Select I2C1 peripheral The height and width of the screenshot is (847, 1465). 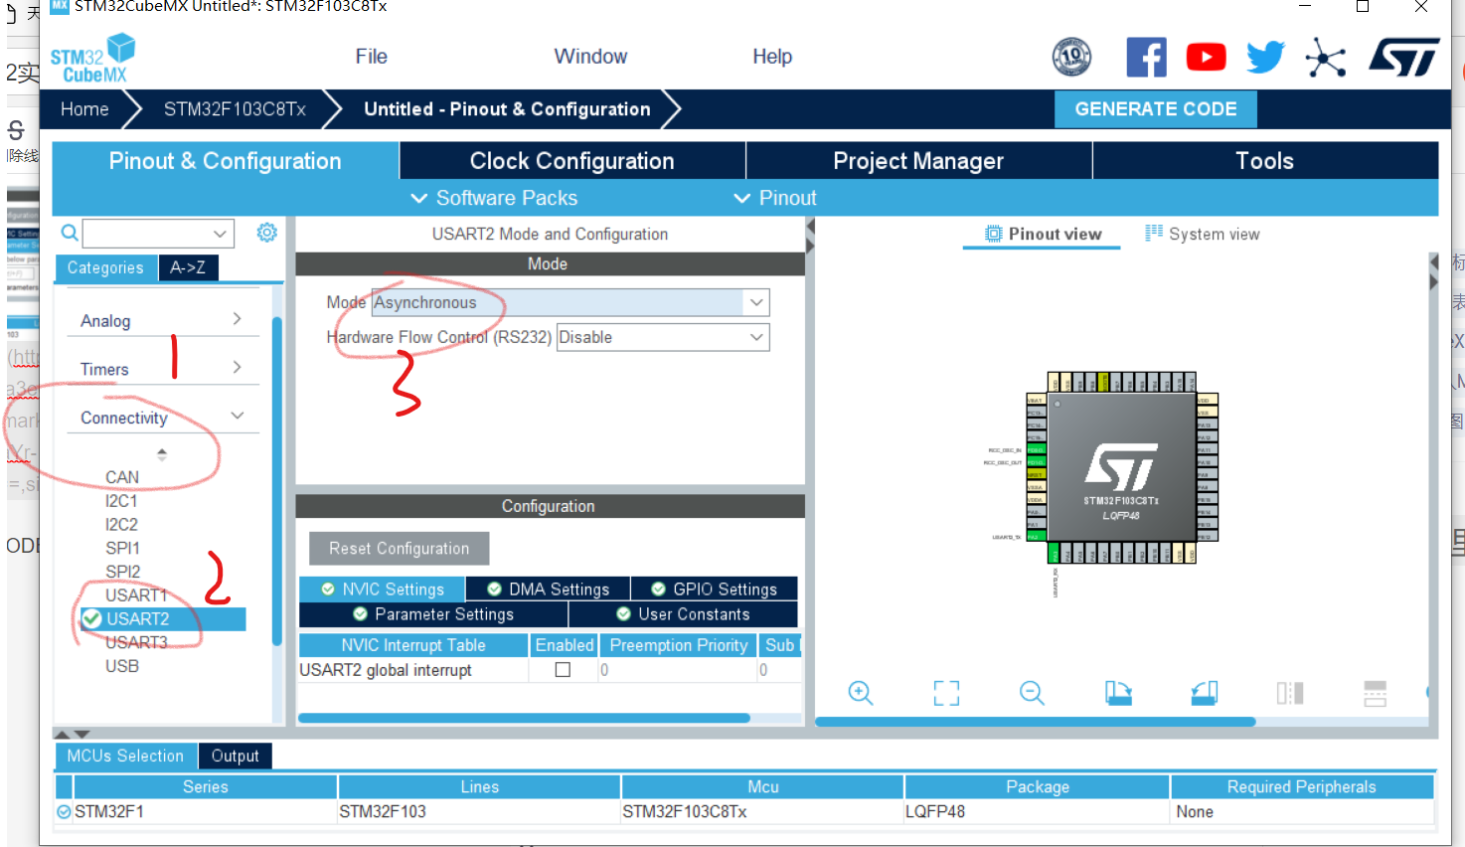tap(121, 501)
